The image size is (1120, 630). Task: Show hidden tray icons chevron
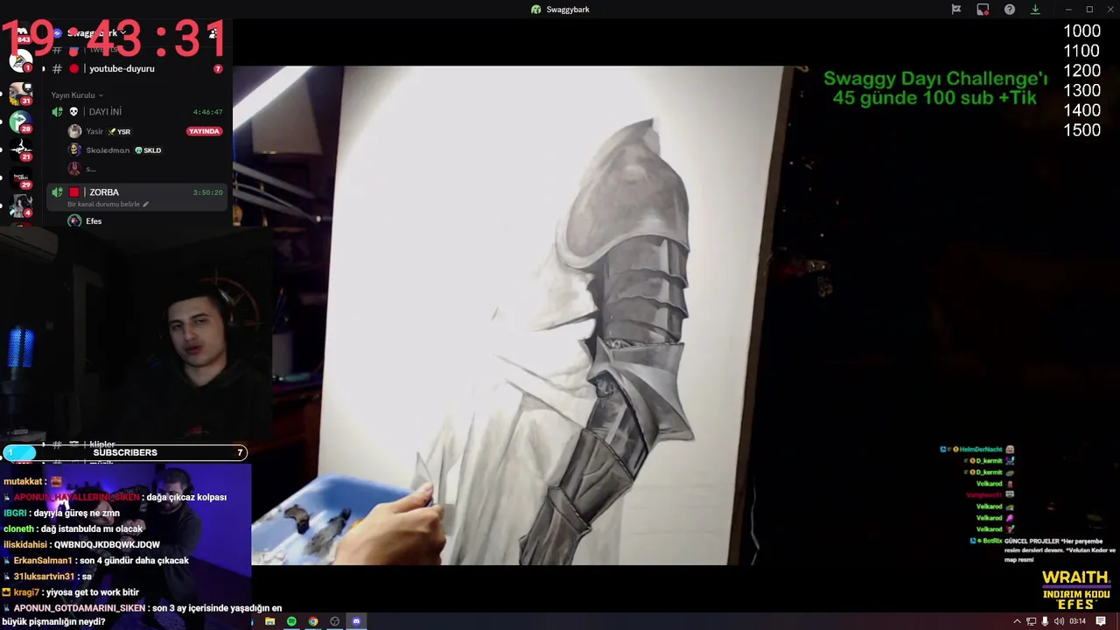1017,621
